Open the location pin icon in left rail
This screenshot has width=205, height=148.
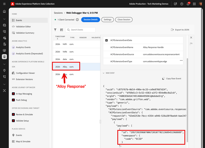click(4, 71)
